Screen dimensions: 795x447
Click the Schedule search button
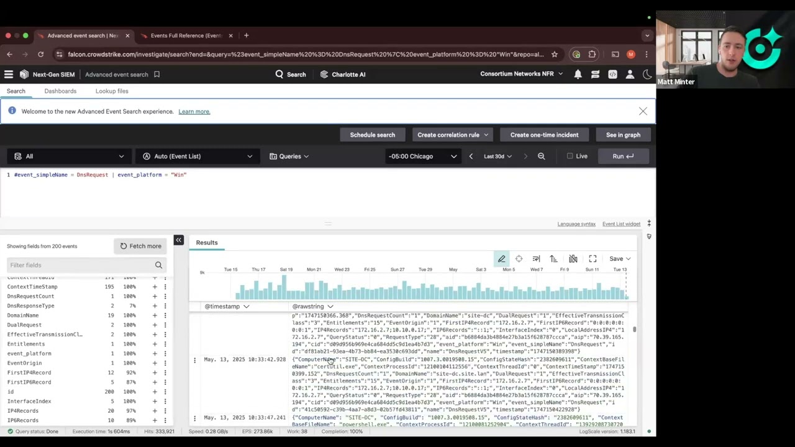point(372,135)
